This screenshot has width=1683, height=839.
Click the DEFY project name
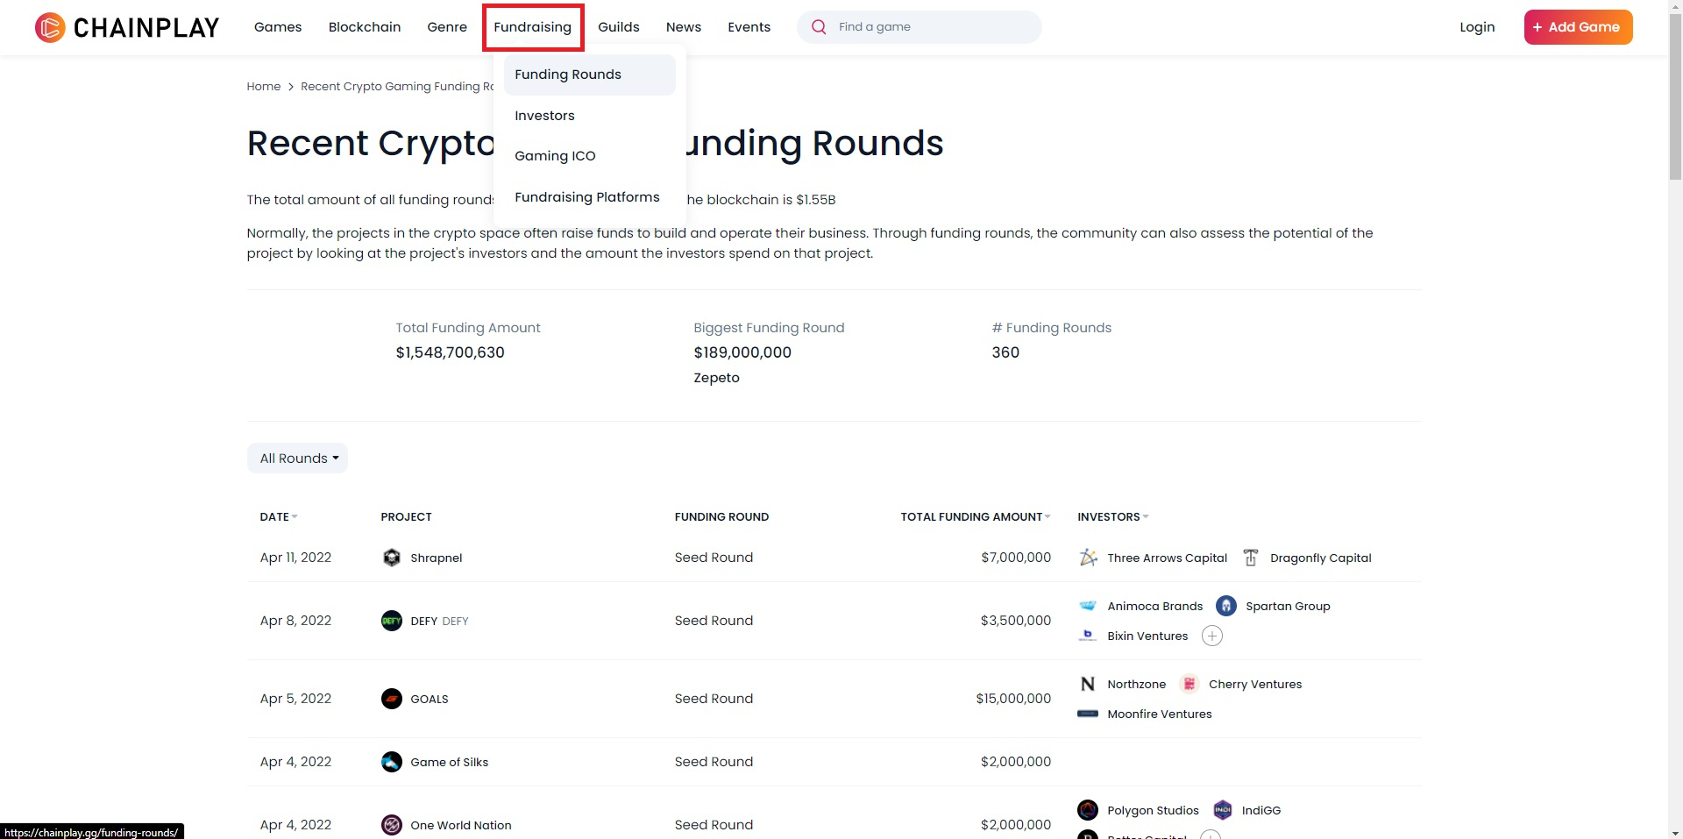424,621
